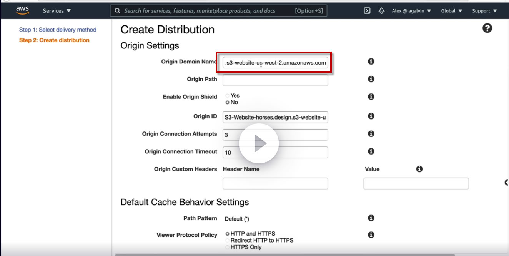Screen dimensions: 509x256
Task: Click the help question mark icon
Action: coord(487,28)
